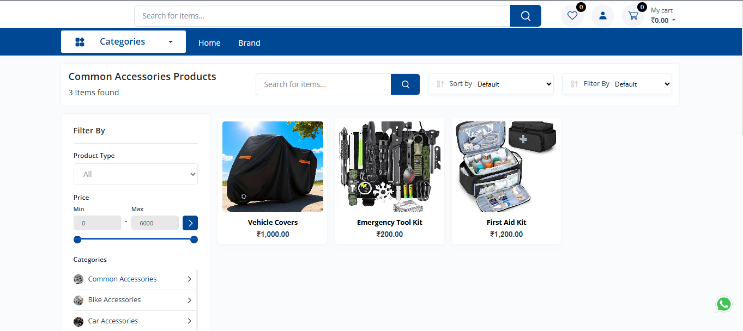The height and width of the screenshot is (331, 743).
Task: Click the top header search magnifier button
Action: tap(525, 16)
